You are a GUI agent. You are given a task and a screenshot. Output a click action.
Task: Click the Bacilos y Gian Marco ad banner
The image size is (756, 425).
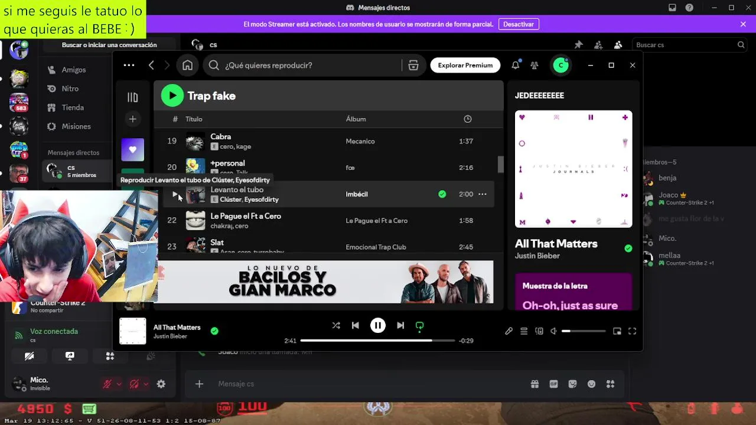tap(325, 282)
